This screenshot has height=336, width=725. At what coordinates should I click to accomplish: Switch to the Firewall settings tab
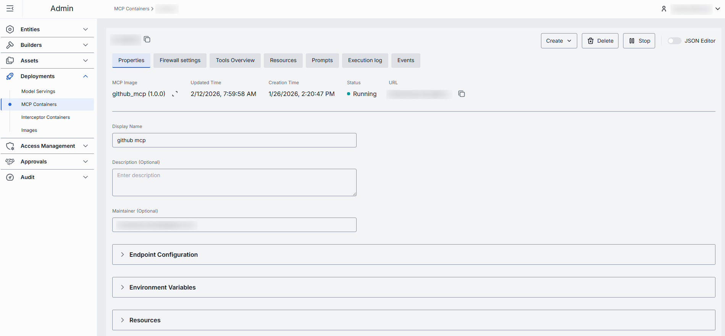pyautogui.click(x=180, y=60)
